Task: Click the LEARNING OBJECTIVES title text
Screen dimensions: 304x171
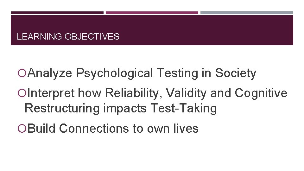Action: click(68, 37)
